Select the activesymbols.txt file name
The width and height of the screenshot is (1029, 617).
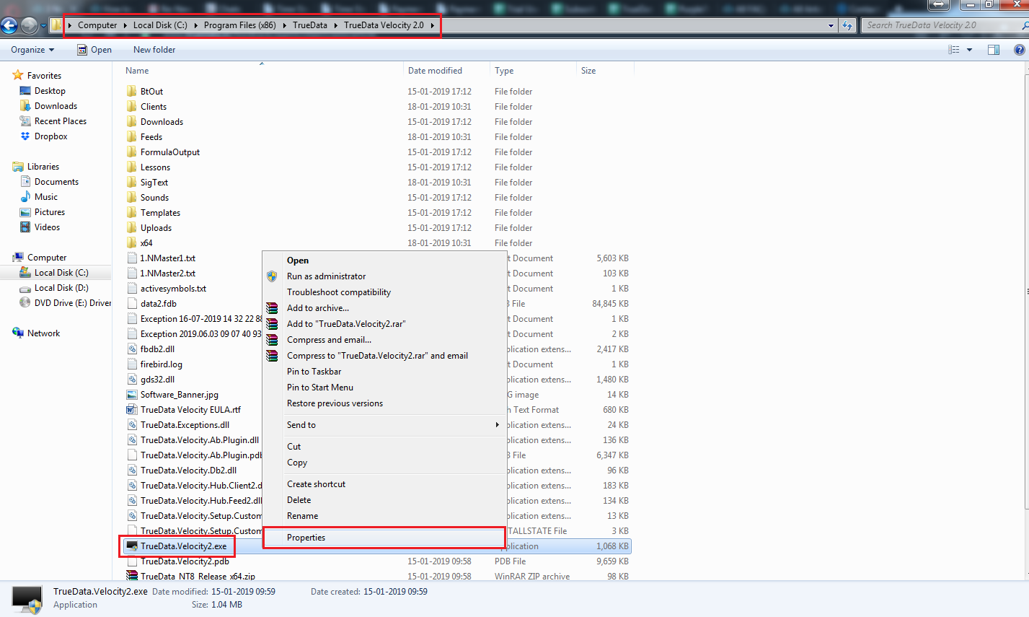point(173,289)
